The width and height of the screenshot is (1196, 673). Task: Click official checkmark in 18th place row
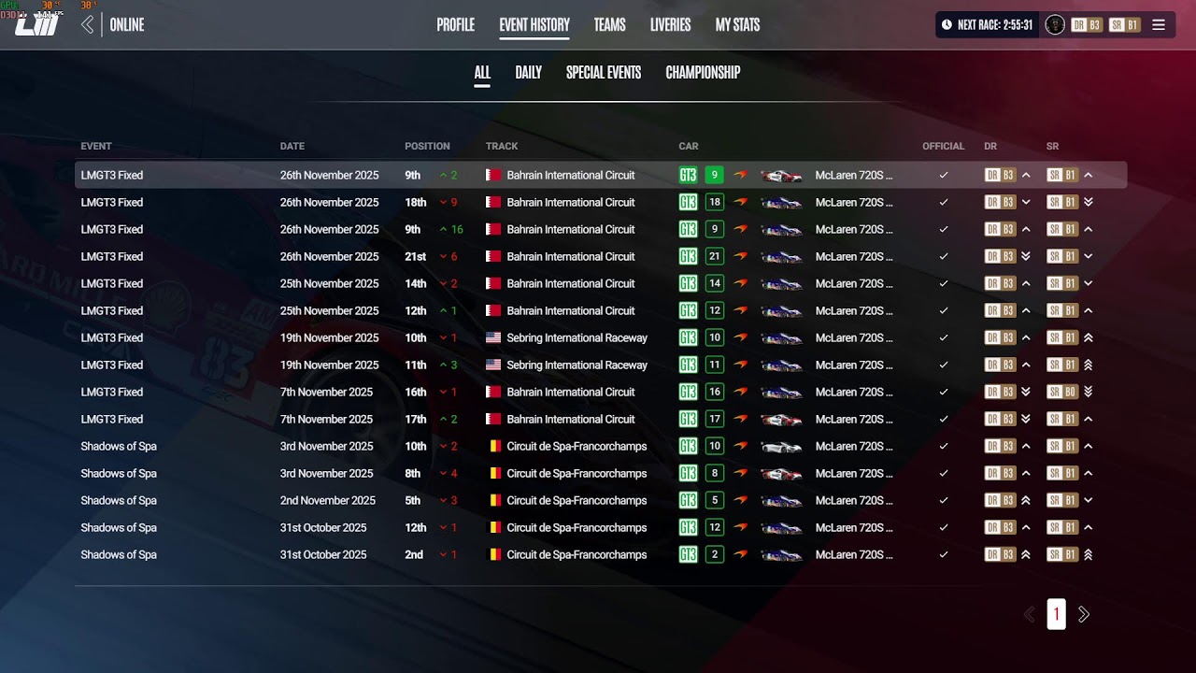pyautogui.click(x=944, y=202)
